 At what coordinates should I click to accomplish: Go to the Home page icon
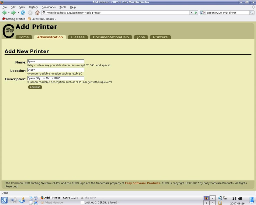[37, 13]
